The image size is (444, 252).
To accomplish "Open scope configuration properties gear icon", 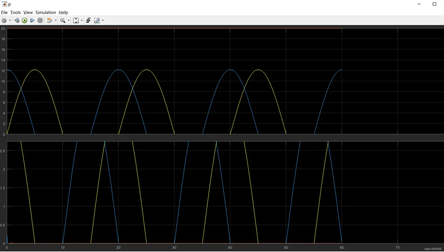I will [4, 20].
